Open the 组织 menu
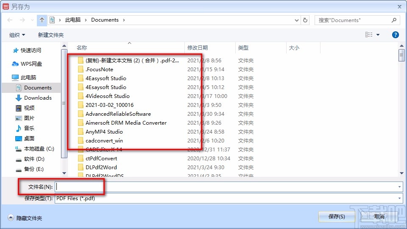The image size is (407, 229). coord(17,35)
